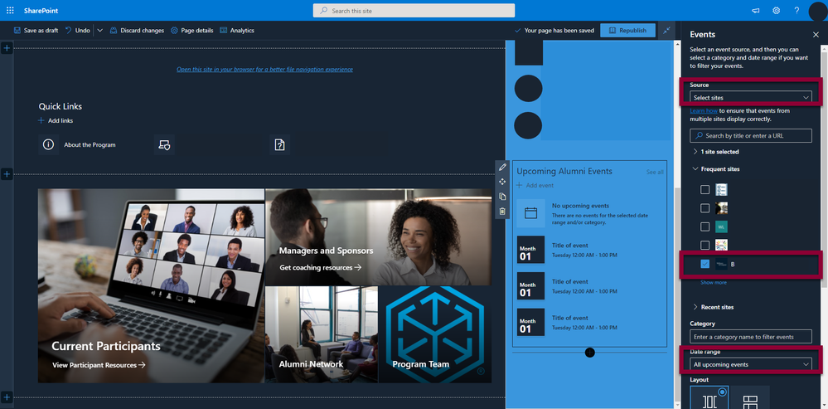
Task: Click the quick link with document question icon
Action: click(280, 145)
